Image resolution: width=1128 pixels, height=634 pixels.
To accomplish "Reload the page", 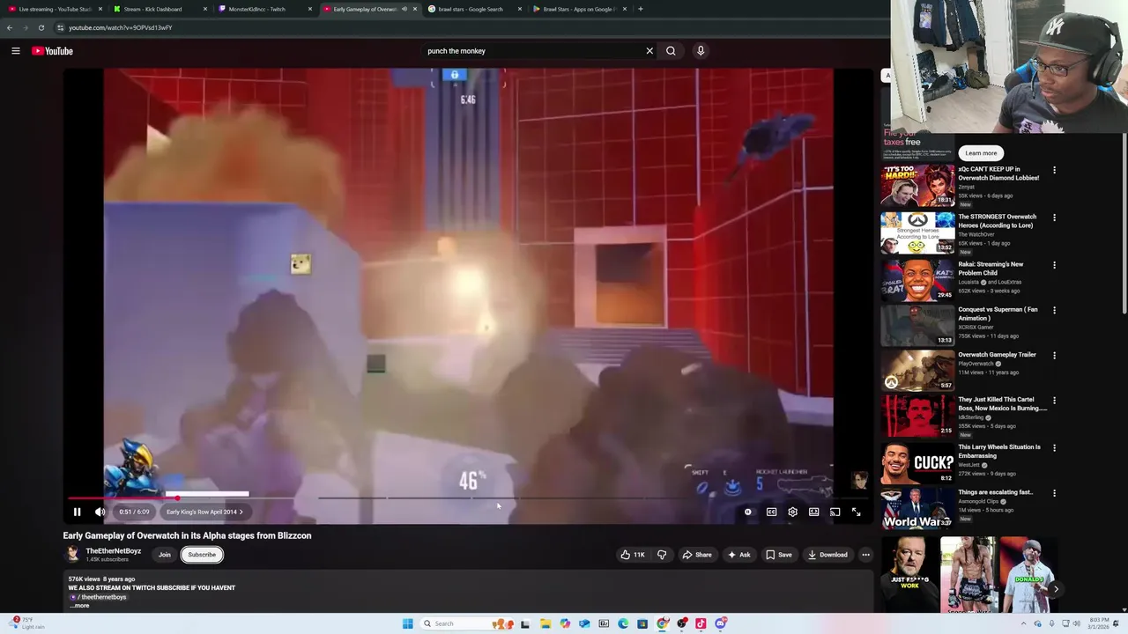I will (41, 27).
